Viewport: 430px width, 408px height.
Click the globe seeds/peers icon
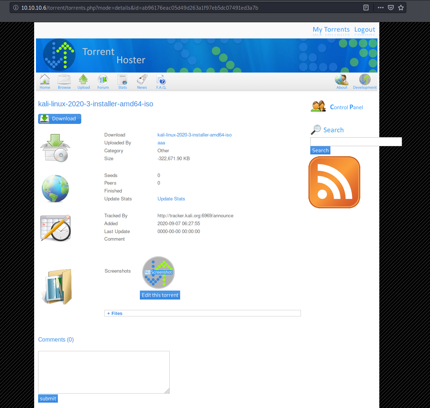[x=55, y=189]
